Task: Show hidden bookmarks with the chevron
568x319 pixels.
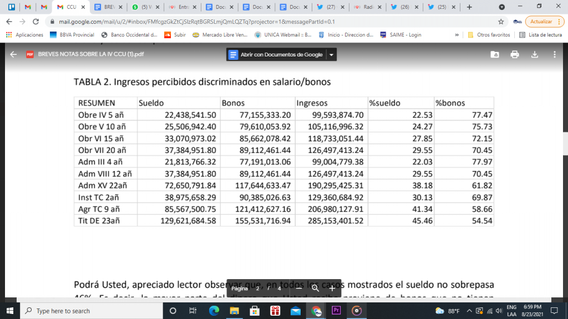Action: pyautogui.click(x=457, y=34)
